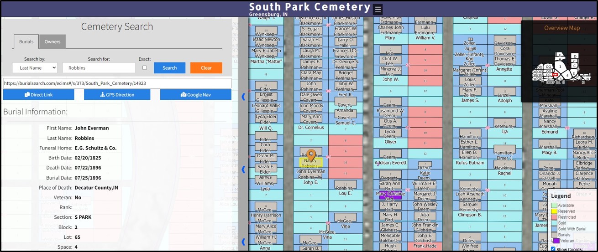Open Google Nav for this burial
Screen dimensions: 598x252
point(196,95)
